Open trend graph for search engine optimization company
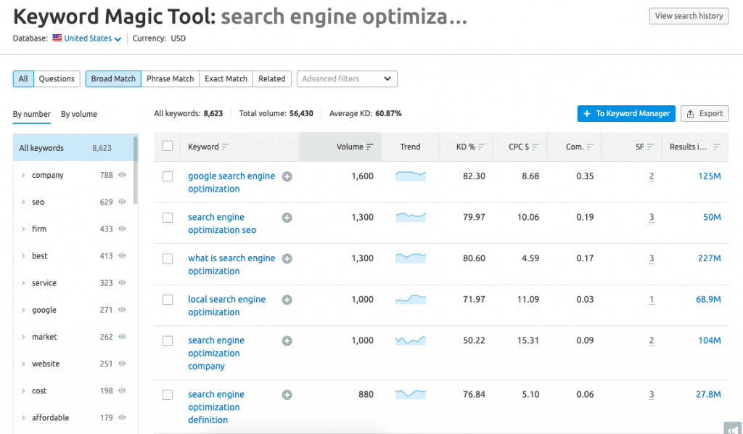The image size is (743, 434). (x=411, y=340)
